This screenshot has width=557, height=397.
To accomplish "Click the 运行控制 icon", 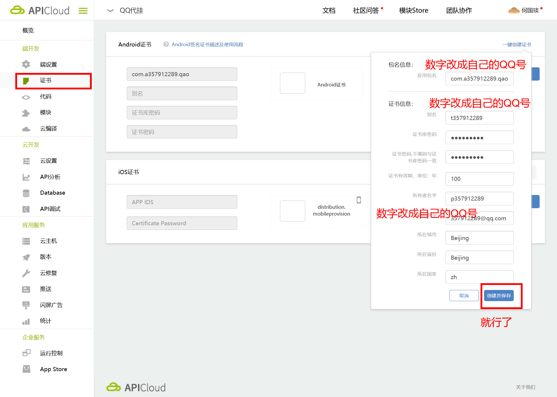I will [x=26, y=353].
